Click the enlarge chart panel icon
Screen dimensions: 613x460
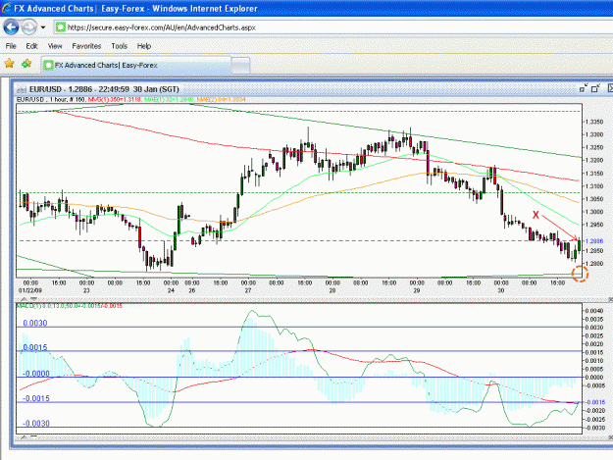click(x=595, y=88)
